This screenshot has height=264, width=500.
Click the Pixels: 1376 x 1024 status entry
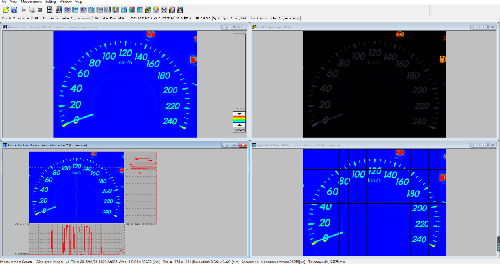tap(177, 262)
